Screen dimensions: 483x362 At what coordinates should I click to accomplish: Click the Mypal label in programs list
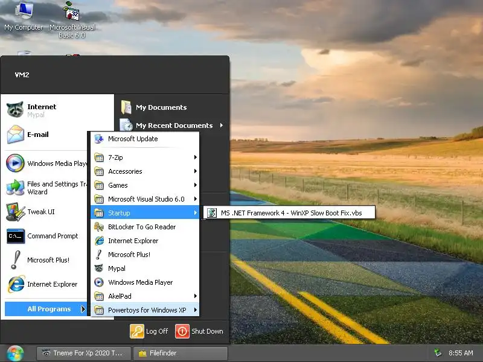tap(117, 268)
